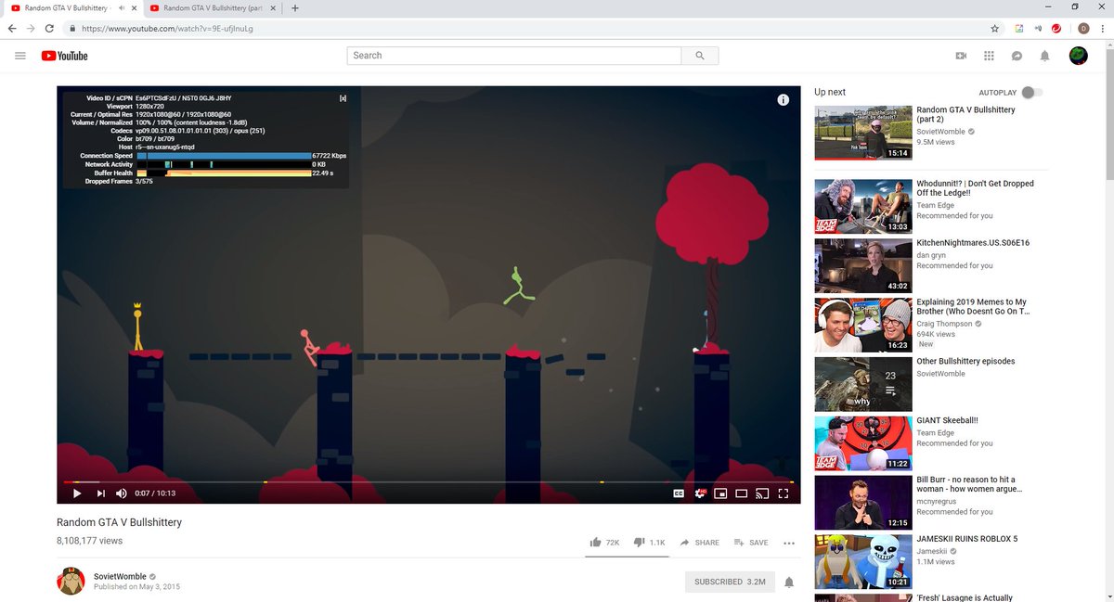Open the SovietWomble channel link
1114x602 pixels.
[x=120, y=576]
